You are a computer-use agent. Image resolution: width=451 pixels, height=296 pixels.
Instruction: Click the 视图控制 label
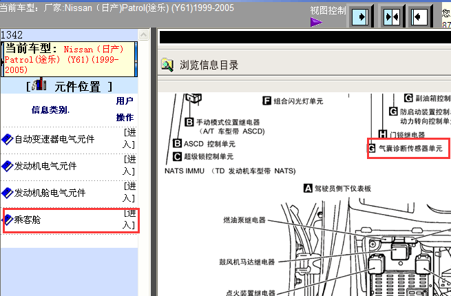pyautogui.click(x=328, y=10)
